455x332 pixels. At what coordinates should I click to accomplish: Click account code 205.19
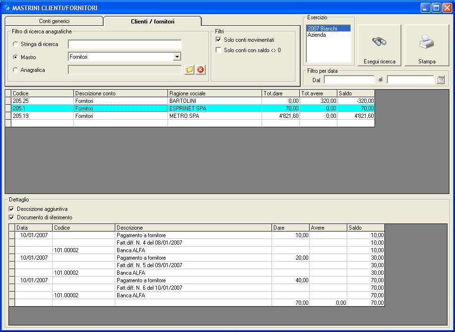tap(42, 116)
